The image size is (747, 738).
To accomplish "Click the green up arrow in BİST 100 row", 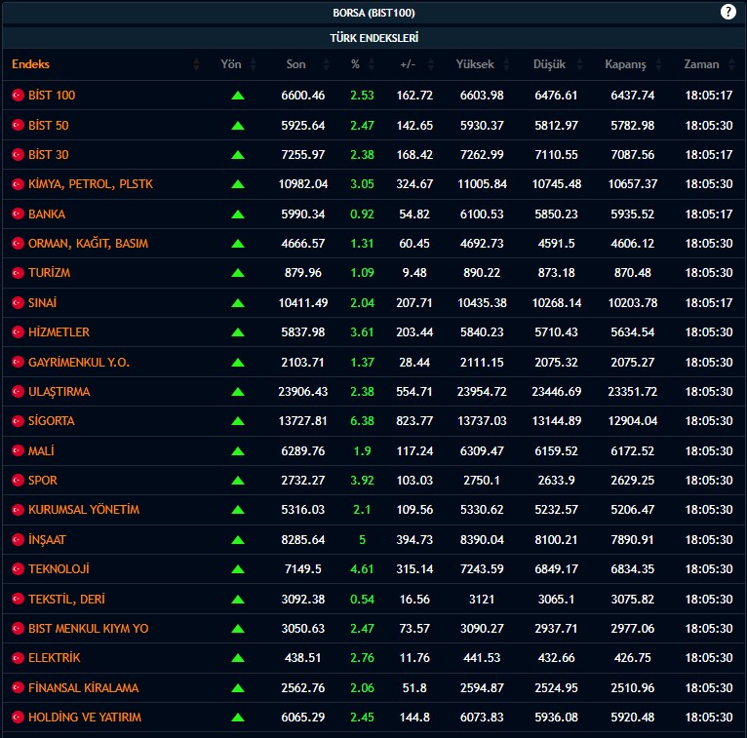I will (x=238, y=96).
